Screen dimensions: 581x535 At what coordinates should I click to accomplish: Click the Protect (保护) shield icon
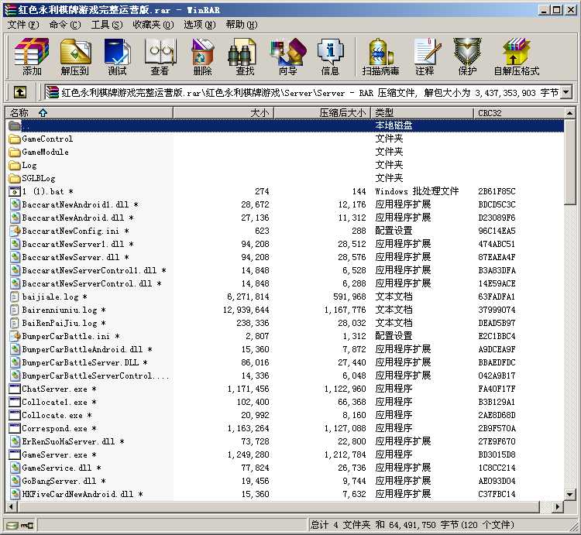[x=467, y=57]
